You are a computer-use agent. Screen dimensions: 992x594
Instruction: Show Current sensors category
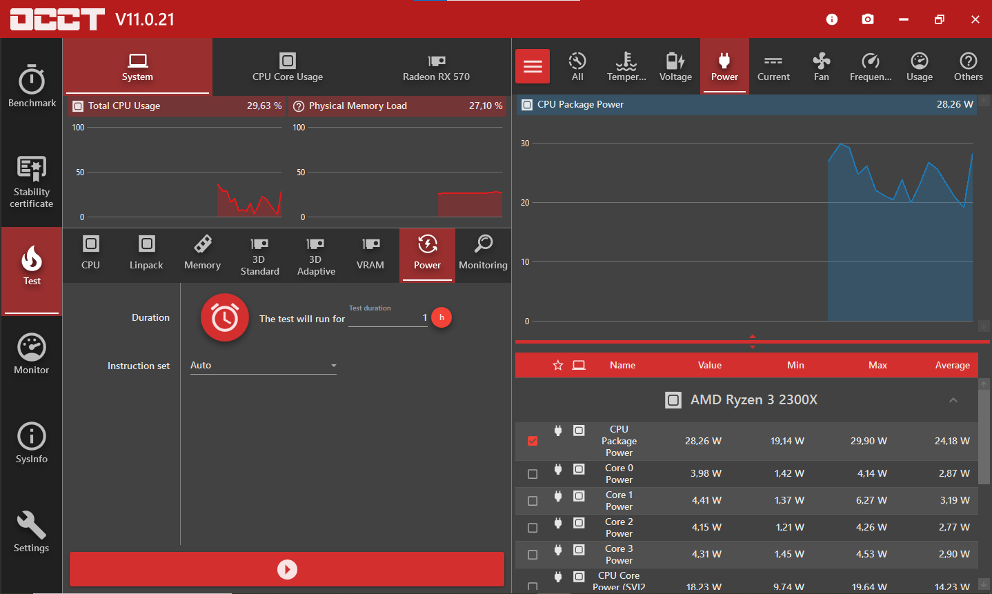(773, 66)
